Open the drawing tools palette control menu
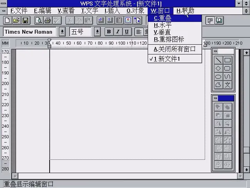 pos(215,51)
